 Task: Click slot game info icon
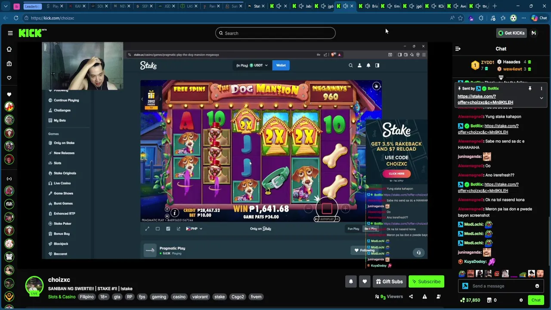tap(174, 212)
